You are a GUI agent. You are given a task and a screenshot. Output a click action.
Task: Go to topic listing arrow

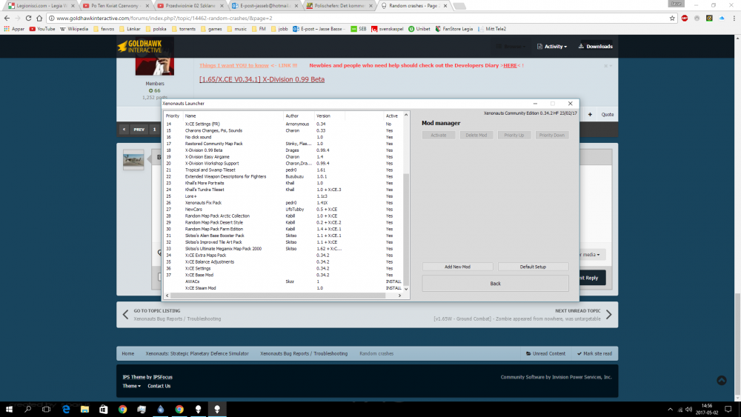126,315
